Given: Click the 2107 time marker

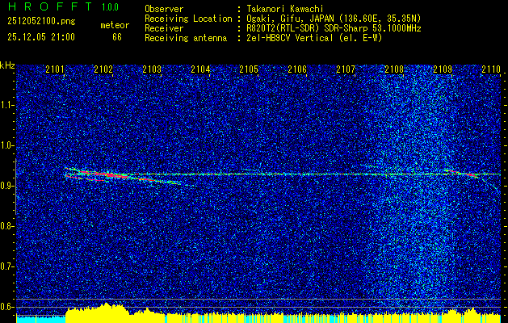Looking at the screenshot, I should coord(346,69).
